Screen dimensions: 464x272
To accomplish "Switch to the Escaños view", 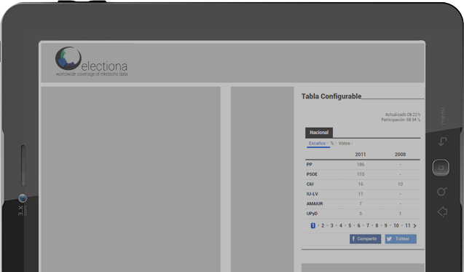I will pos(318,143).
